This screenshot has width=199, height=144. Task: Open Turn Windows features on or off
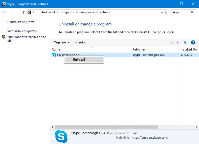coord(27,39)
